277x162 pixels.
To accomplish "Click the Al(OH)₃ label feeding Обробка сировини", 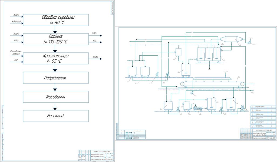I will [17, 15].
